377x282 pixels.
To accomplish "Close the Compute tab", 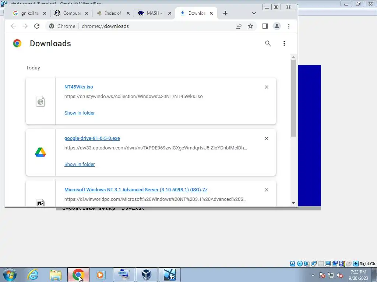I will tap(87, 13).
